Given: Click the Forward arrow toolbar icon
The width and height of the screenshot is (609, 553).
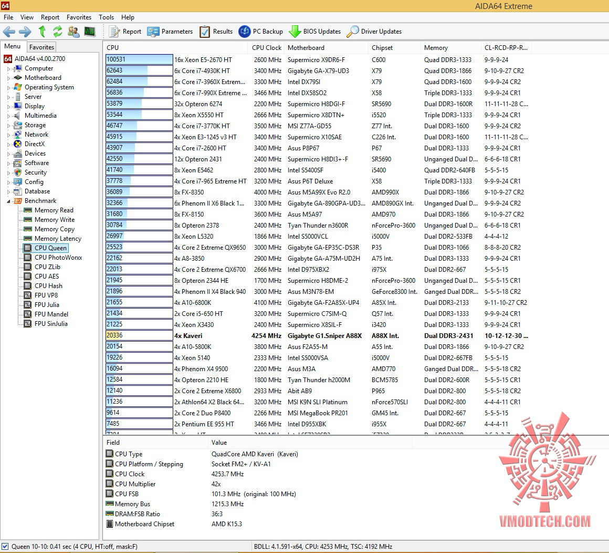Looking at the screenshot, I should (25, 32).
